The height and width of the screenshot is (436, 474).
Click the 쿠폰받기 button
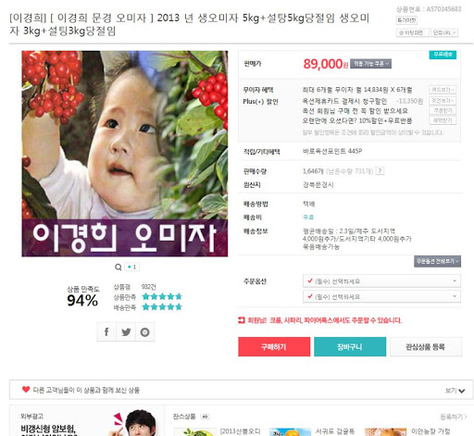pyautogui.click(x=443, y=110)
